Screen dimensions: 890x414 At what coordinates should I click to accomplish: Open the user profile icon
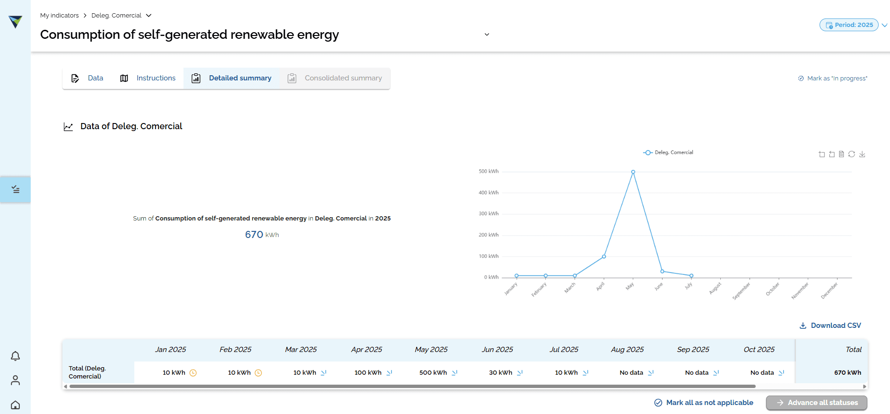[15, 380]
